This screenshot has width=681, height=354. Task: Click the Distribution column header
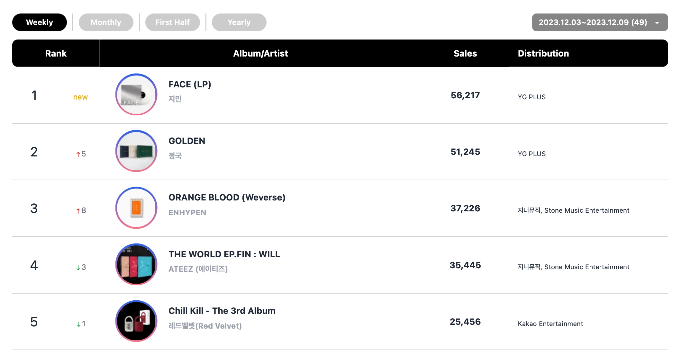pyautogui.click(x=543, y=53)
